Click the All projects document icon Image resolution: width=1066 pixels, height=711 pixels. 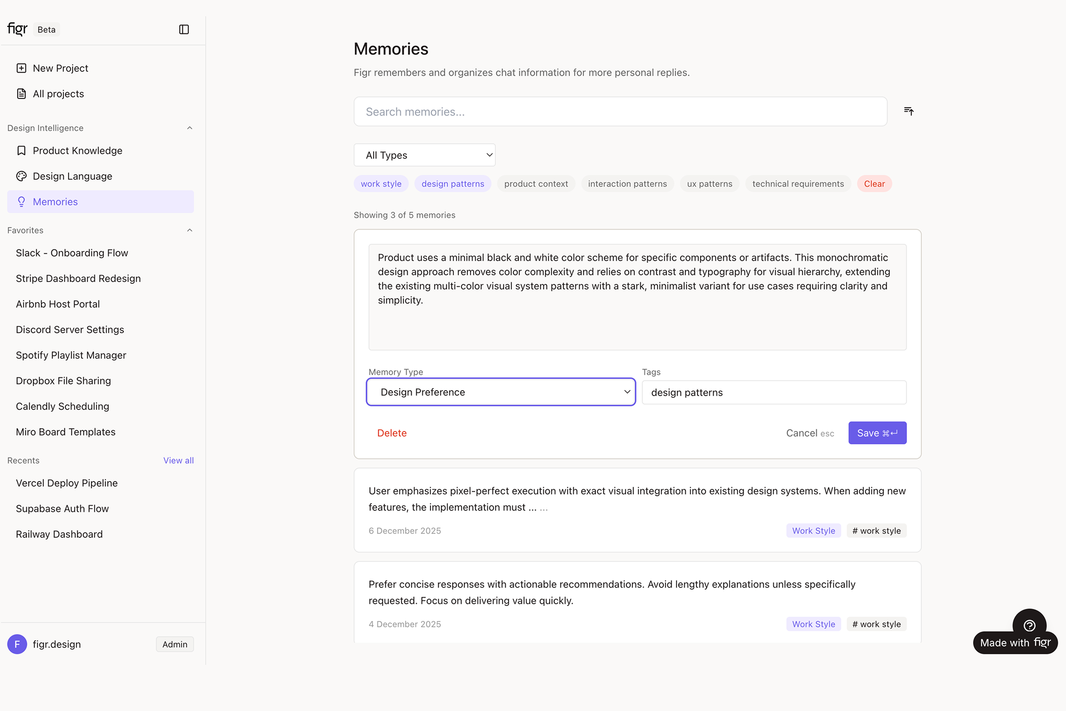click(x=21, y=94)
